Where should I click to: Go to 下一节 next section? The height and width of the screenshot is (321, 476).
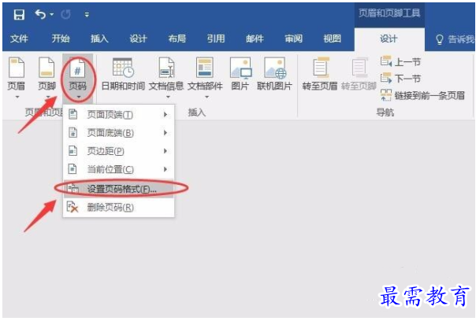pyautogui.click(x=400, y=79)
